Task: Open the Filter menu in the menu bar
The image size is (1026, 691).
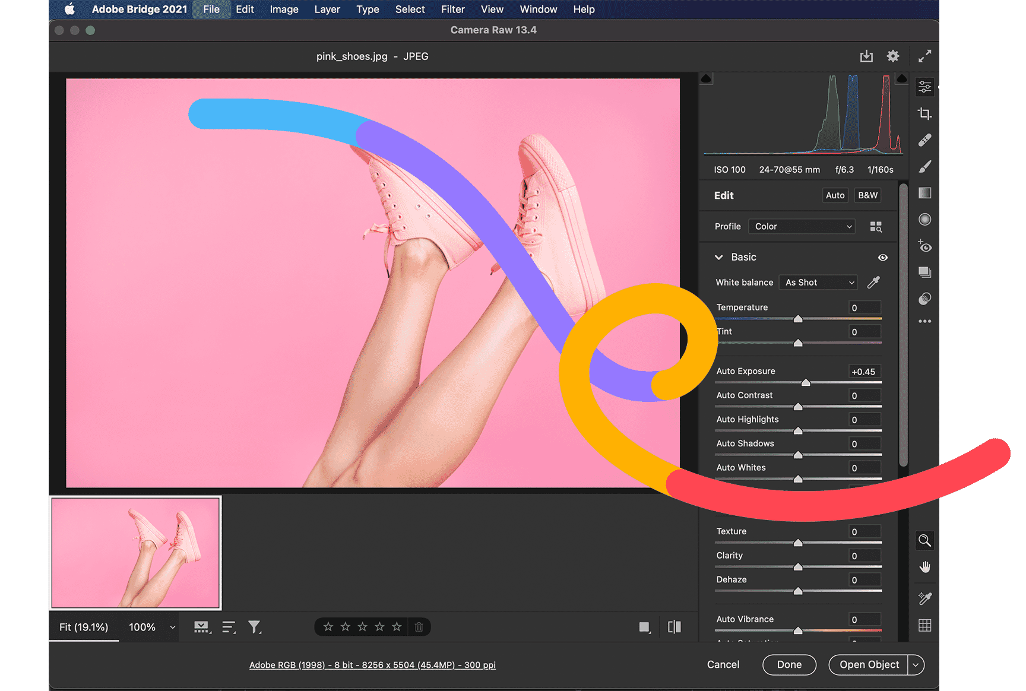Action: coord(452,9)
